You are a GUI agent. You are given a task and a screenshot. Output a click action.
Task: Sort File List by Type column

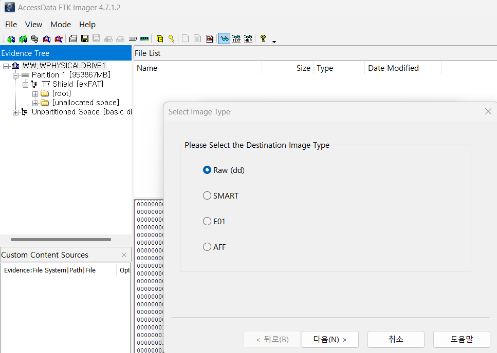[339, 68]
